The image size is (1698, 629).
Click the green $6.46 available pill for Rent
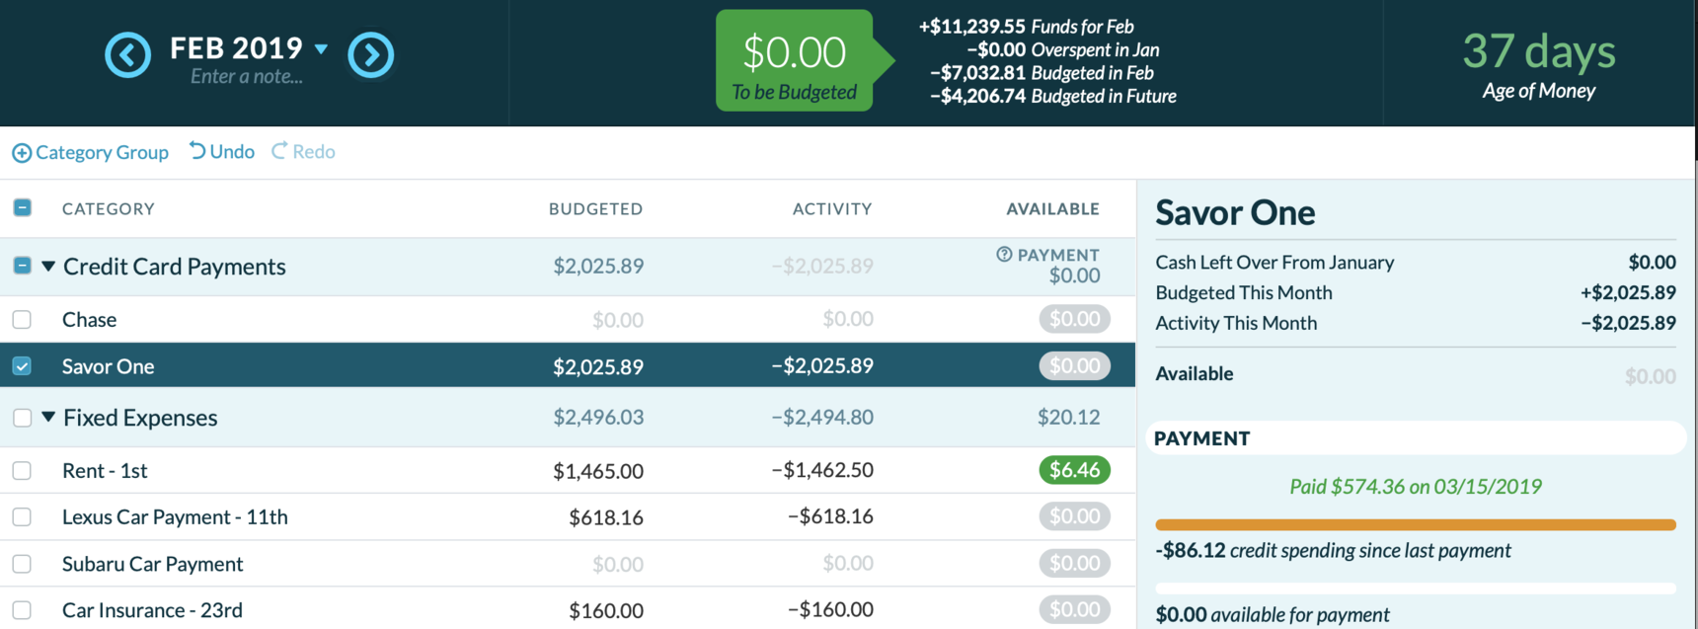(1074, 470)
